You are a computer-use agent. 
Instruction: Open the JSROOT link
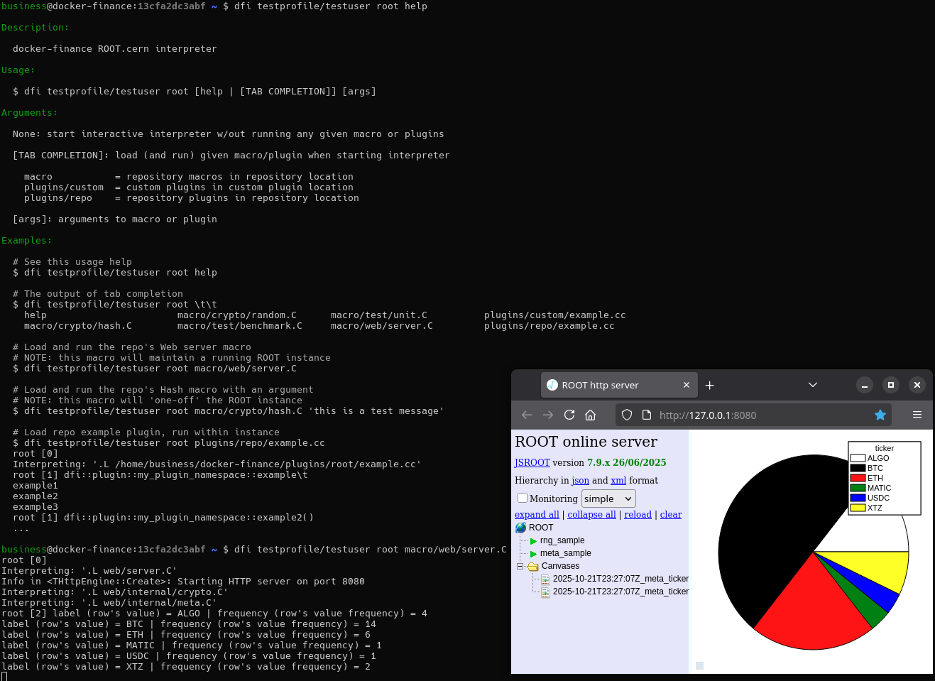(532, 462)
